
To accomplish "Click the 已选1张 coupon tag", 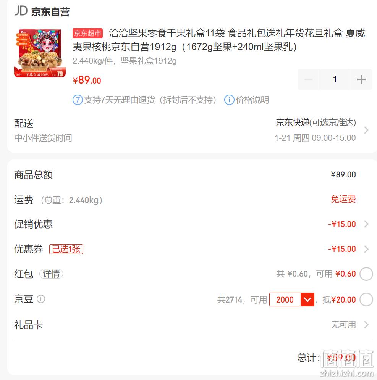I will click(66, 249).
